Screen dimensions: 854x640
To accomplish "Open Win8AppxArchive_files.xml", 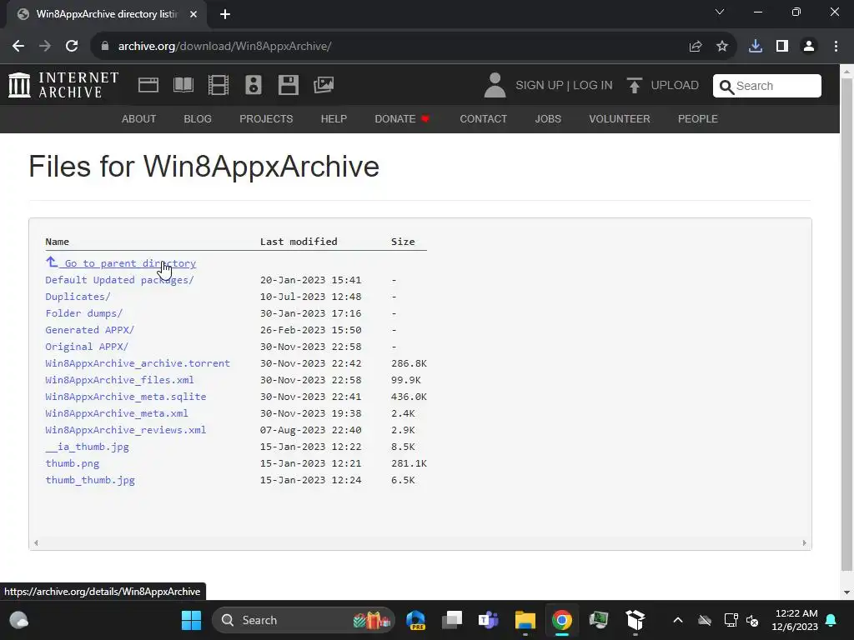I will 119,380.
